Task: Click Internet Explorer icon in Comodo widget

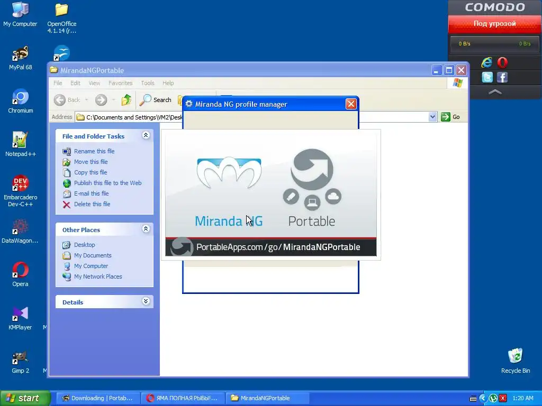Action: click(x=487, y=62)
